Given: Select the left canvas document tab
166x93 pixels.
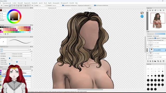Looking at the screenshot, I should click(52, 8).
